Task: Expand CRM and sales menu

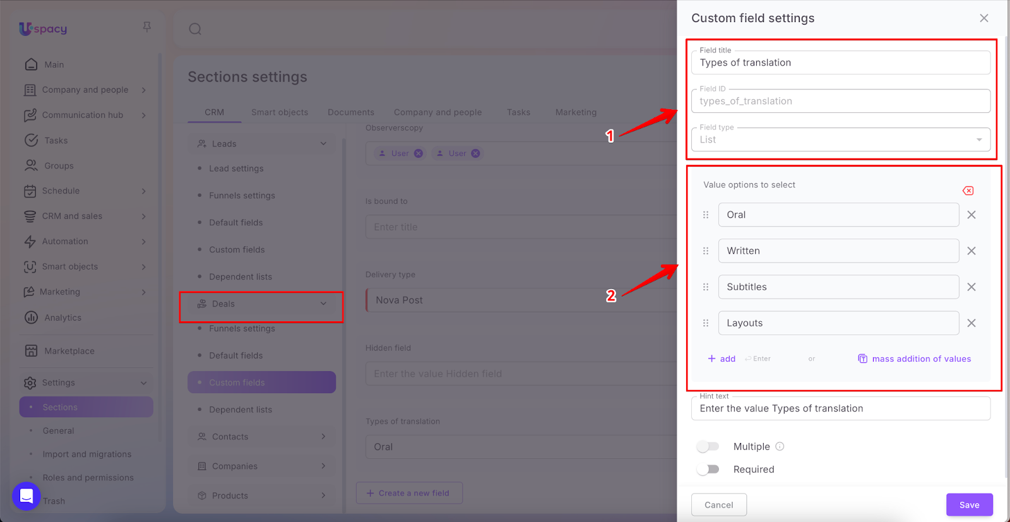Action: 143,217
